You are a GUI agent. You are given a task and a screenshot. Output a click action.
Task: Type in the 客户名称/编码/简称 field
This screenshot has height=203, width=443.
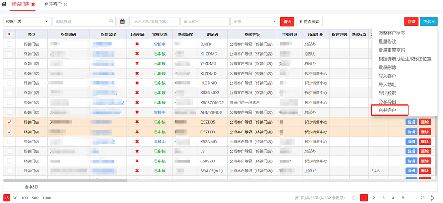pyautogui.click(x=155, y=21)
